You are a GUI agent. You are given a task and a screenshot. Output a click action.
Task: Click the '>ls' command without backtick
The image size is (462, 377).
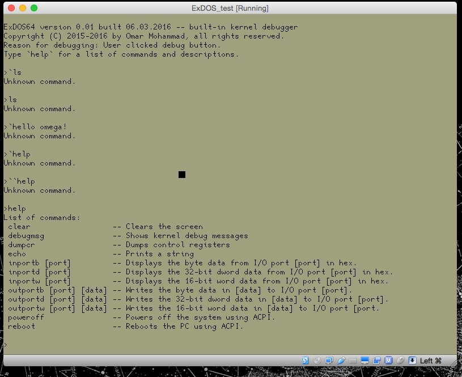point(10,100)
